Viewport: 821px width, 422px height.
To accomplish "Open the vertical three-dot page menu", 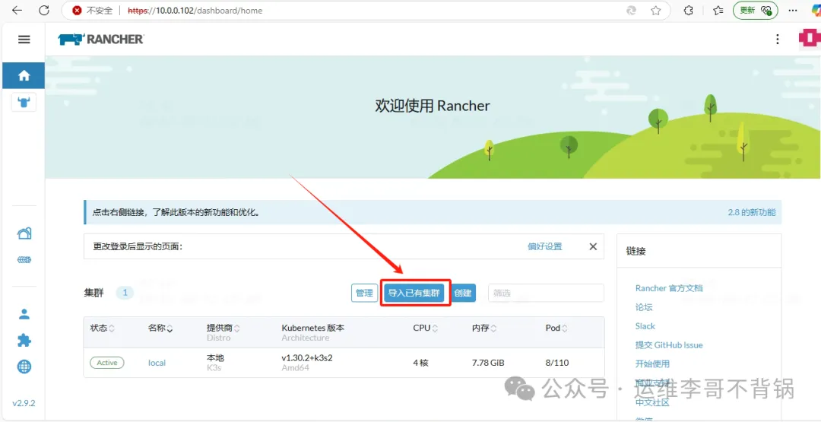I will coord(777,40).
